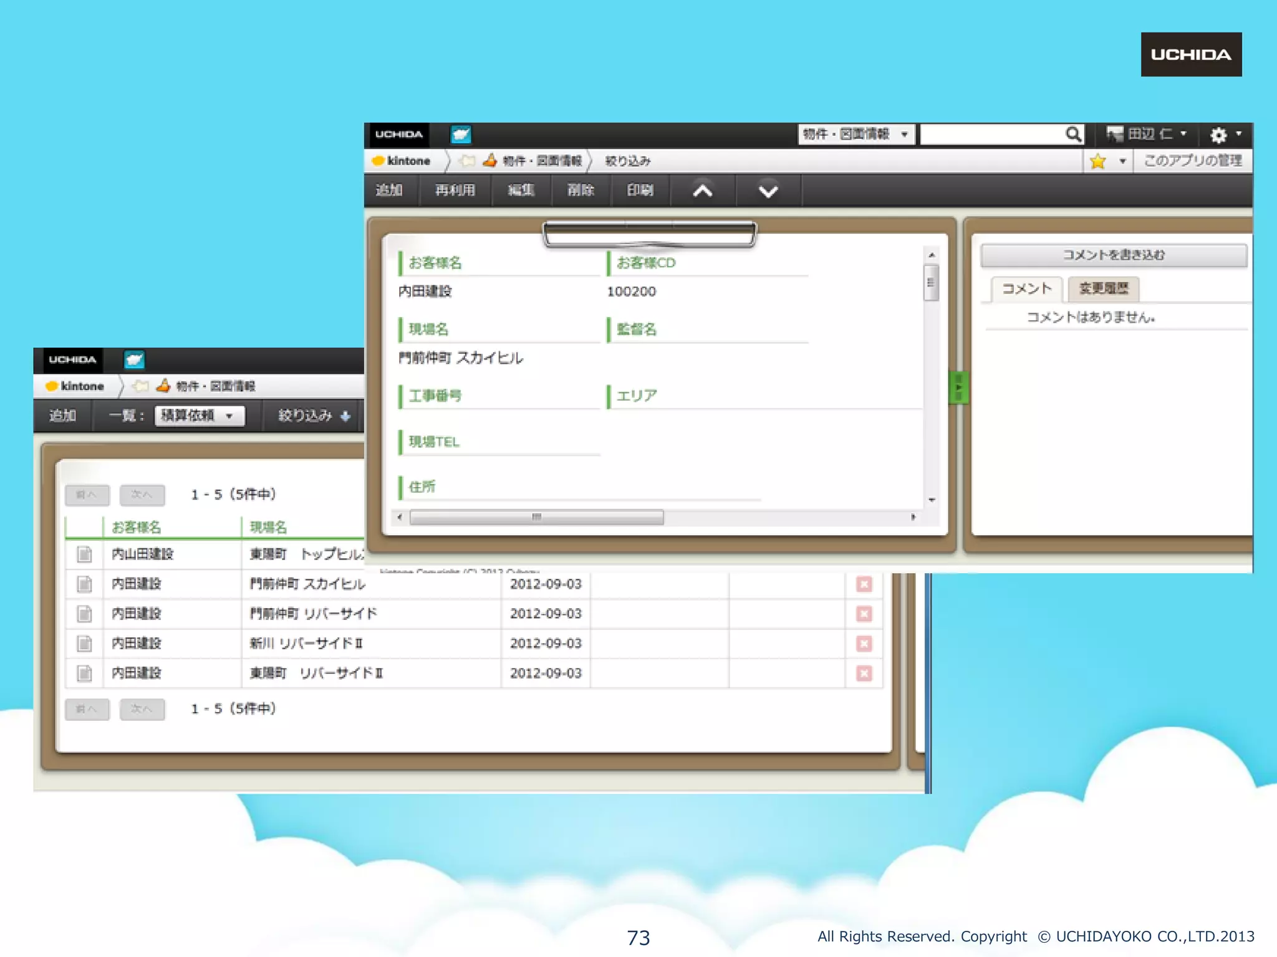Click the コメントを書き込む button
Viewport: 1277px width, 957px height.
1113,255
